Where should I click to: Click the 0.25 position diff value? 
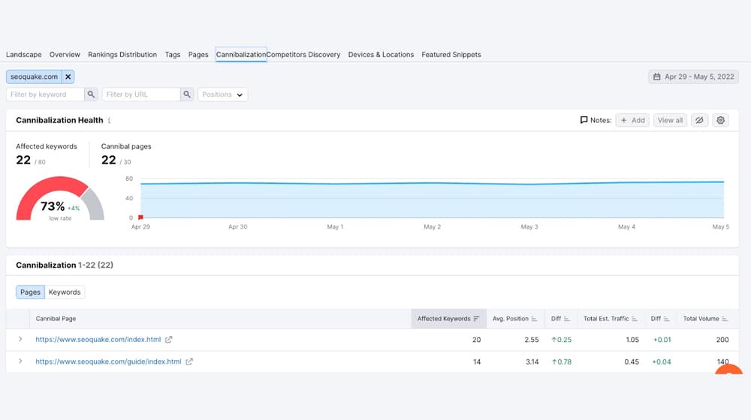561,340
